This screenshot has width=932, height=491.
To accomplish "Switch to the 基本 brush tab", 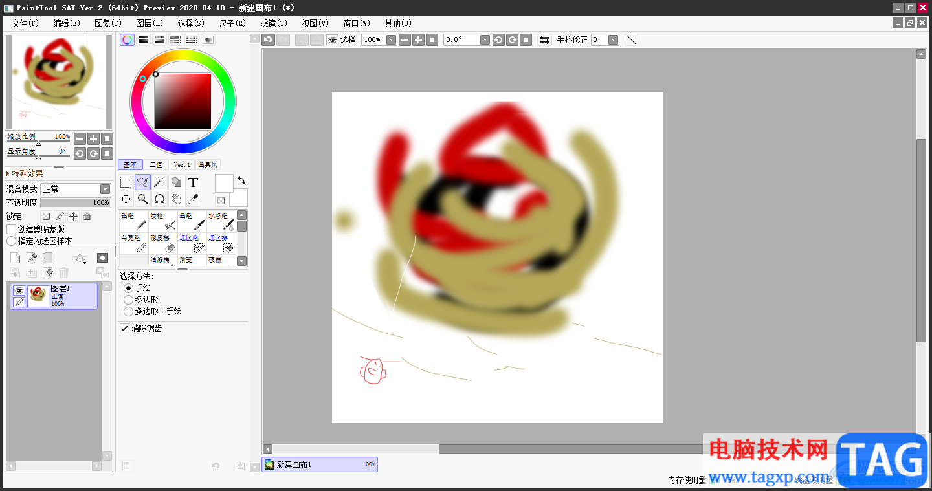I will click(x=130, y=165).
